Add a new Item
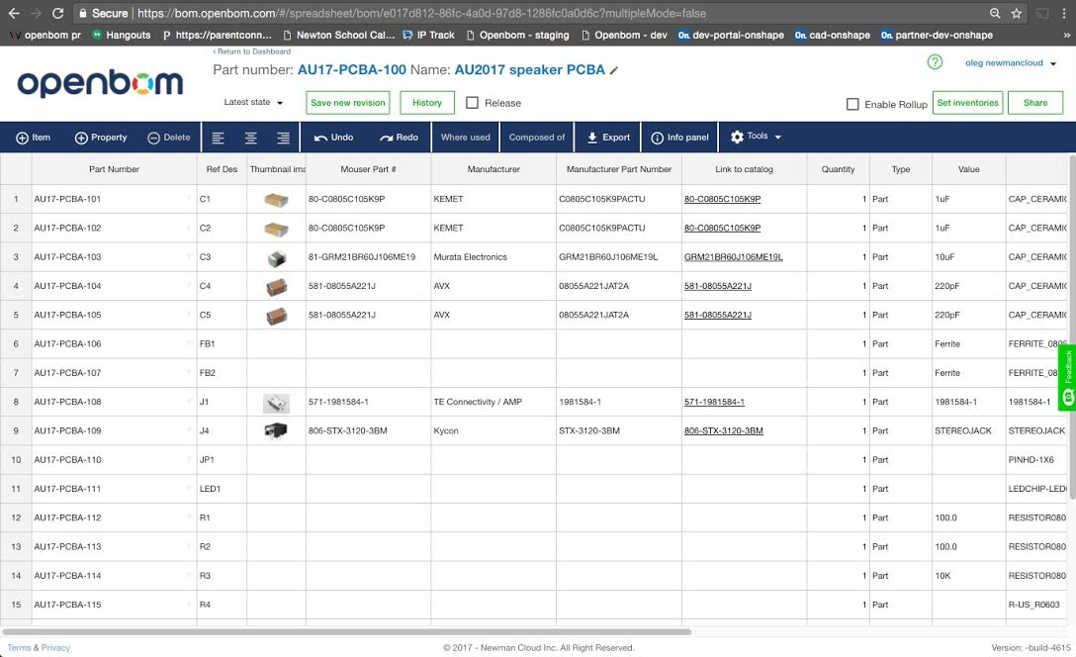Viewport: 1076px width, 657px height. coord(33,138)
